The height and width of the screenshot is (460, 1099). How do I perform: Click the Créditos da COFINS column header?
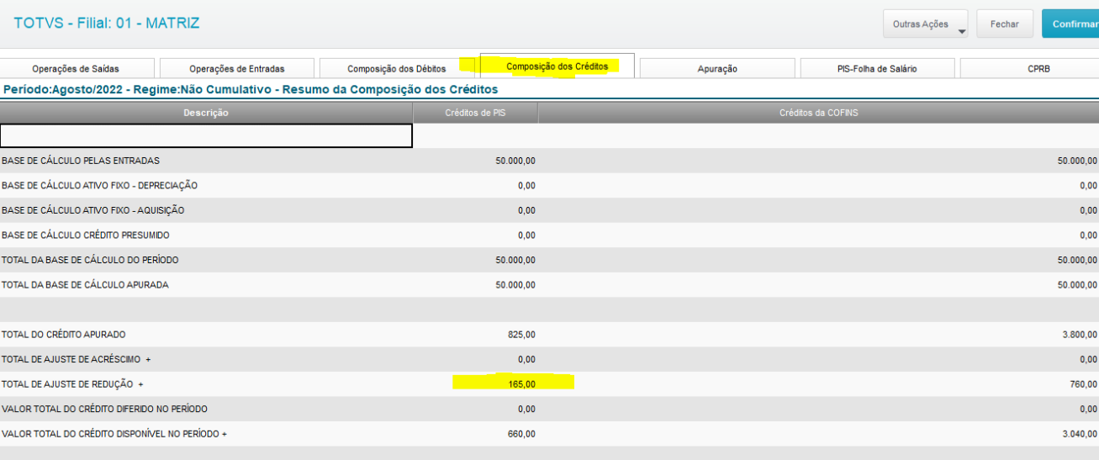(x=818, y=113)
